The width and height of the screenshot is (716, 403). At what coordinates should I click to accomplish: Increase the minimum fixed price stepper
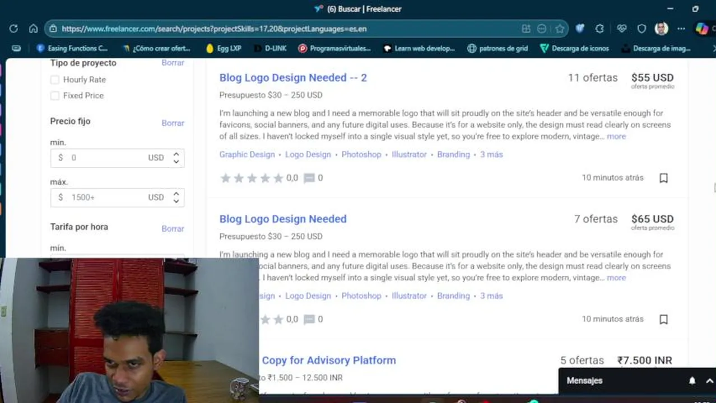pyautogui.click(x=176, y=154)
